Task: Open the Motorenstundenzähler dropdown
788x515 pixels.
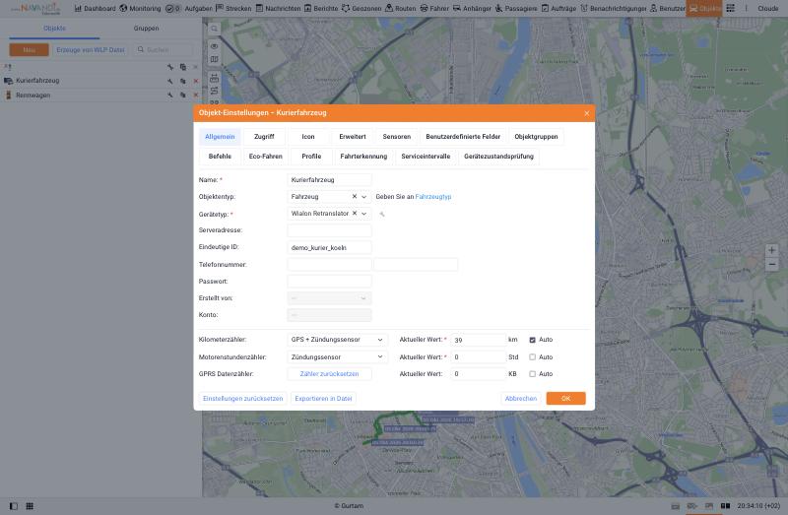Action: pyautogui.click(x=337, y=357)
